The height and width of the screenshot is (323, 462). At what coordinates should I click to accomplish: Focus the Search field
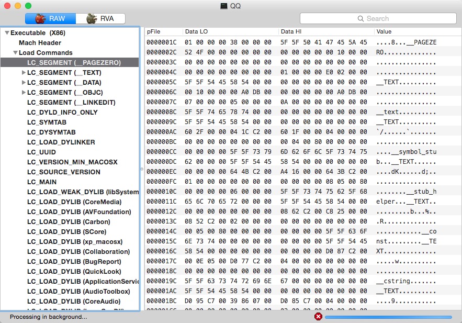click(x=378, y=18)
